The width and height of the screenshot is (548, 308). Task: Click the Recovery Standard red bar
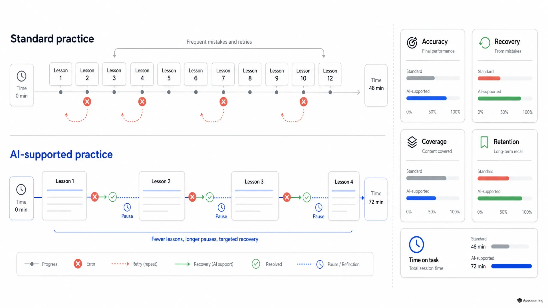(489, 78)
